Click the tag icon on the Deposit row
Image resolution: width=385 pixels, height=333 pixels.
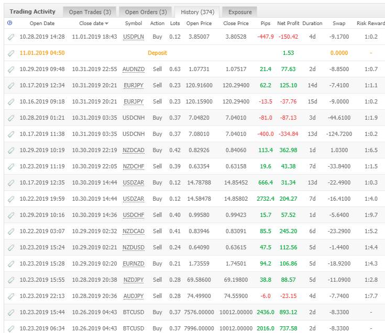(x=11, y=53)
